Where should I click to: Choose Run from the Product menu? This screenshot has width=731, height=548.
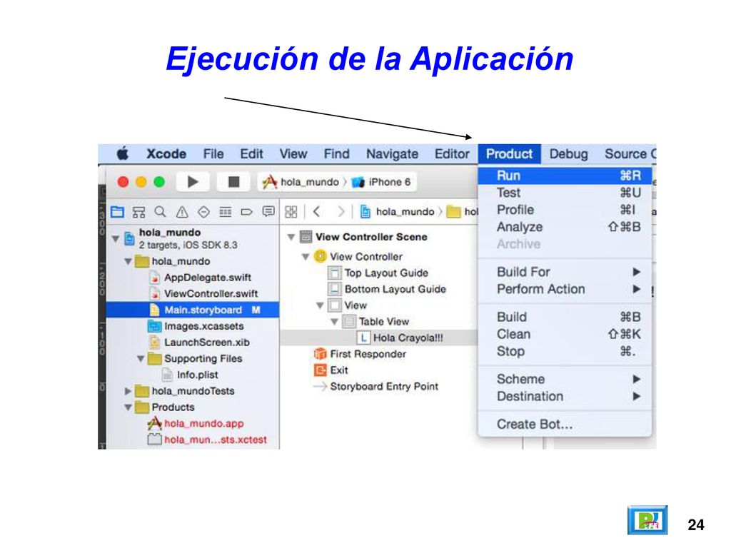click(x=565, y=176)
